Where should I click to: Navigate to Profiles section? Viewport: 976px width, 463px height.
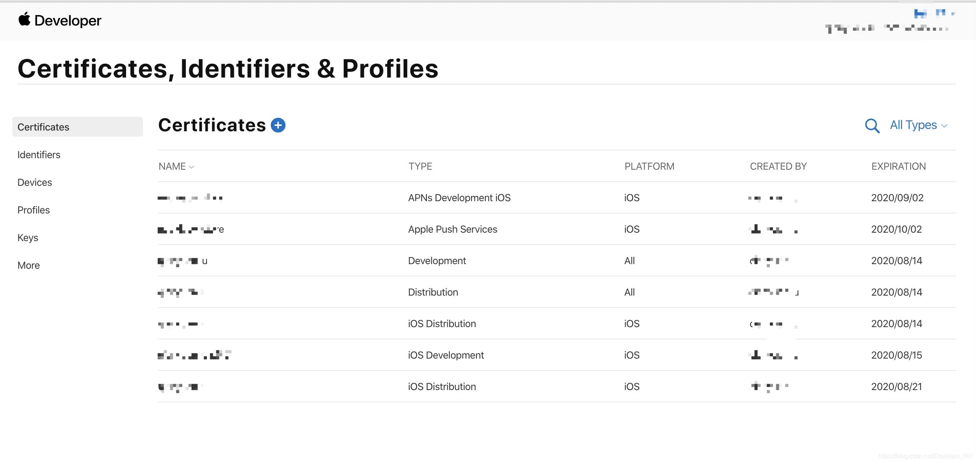pyautogui.click(x=33, y=210)
